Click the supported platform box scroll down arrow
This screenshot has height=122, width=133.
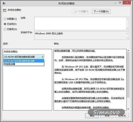tap(127, 38)
